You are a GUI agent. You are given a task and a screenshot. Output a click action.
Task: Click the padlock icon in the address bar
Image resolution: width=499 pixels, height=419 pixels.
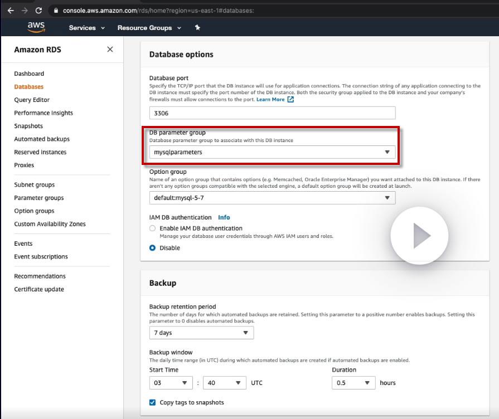56,11
